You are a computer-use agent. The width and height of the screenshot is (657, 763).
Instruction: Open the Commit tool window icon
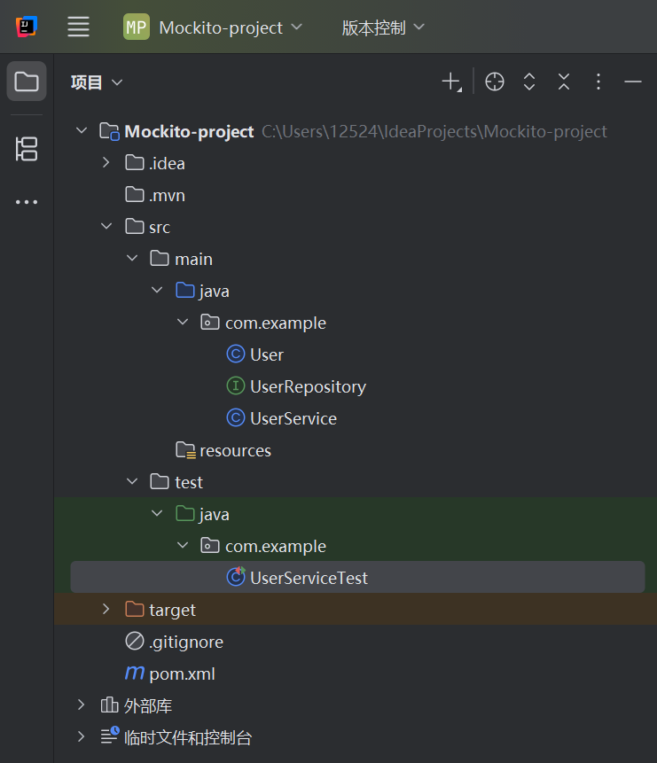click(x=26, y=150)
